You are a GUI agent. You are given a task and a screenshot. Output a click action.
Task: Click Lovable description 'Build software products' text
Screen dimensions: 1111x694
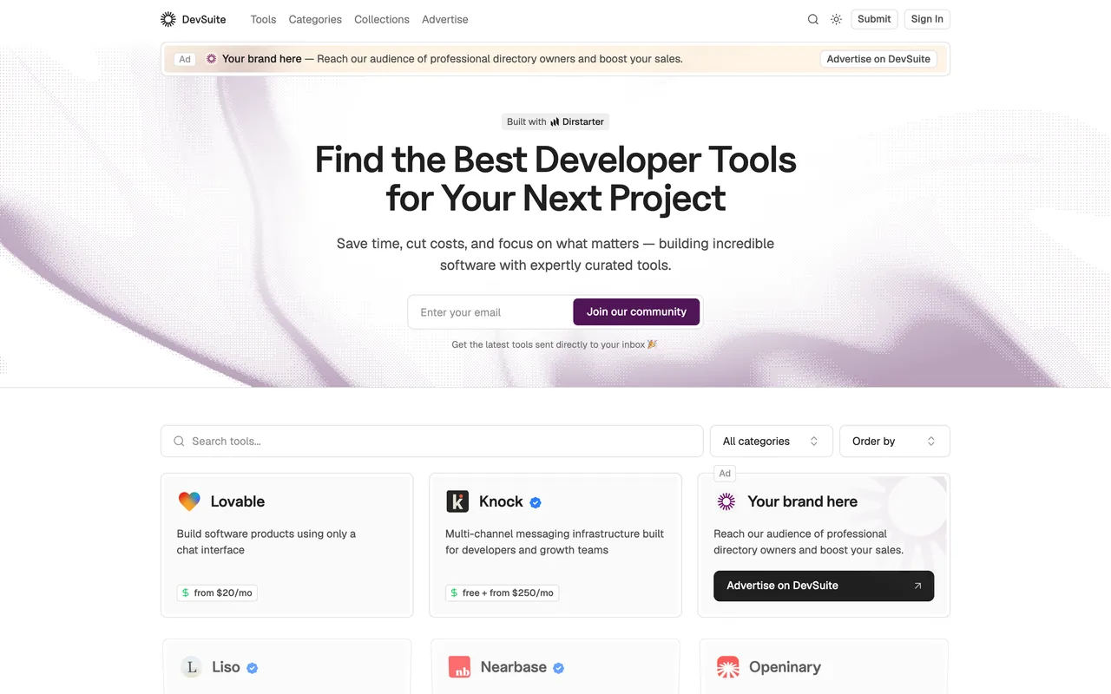[266, 542]
